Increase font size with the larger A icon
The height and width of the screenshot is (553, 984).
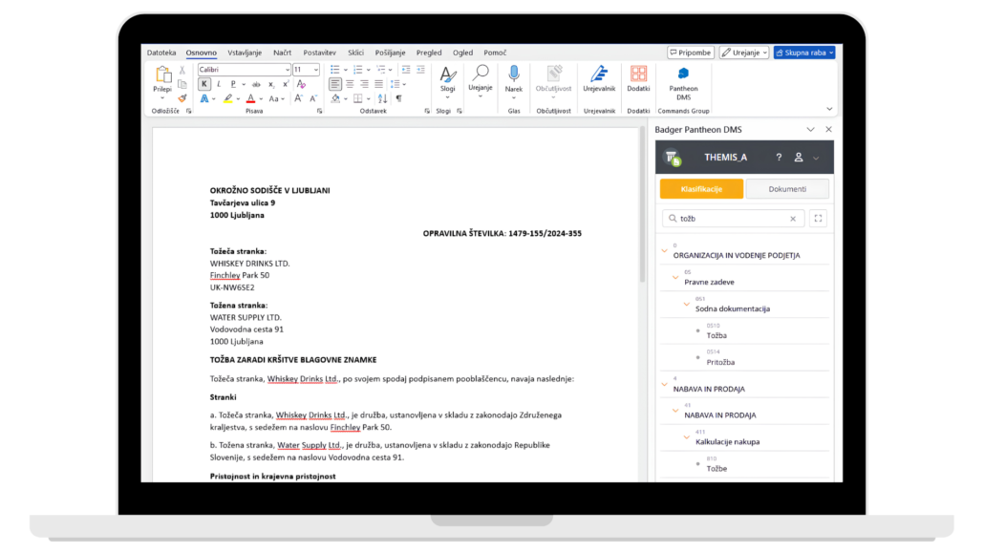click(x=299, y=98)
